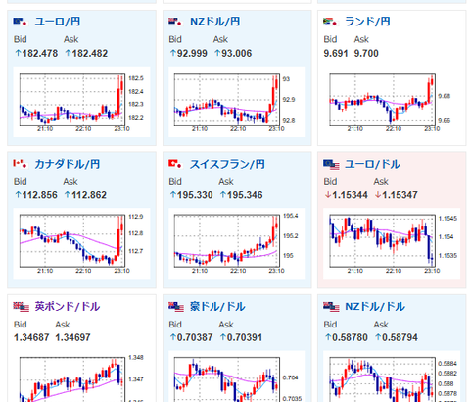Open the スイスフラン/円 pair link
Image resolution: width=470 pixels, height=402 pixels.
pyautogui.click(x=227, y=164)
